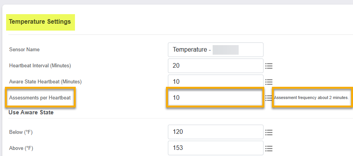Click the Heartbeat Interval minutes field
The image size is (353, 156).
click(x=215, y=66)
